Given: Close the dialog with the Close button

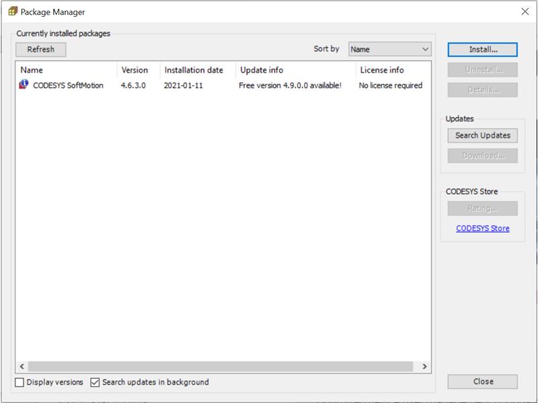Looking at the screenshot, I should point(482,382).
